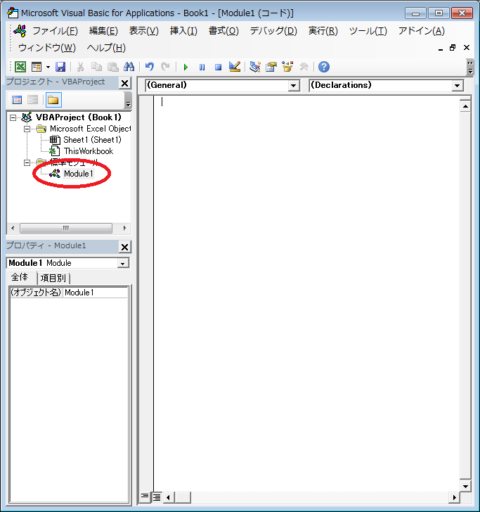
Task: Click the Project pane toolbar overflow arrow
Action: [128, 101]
